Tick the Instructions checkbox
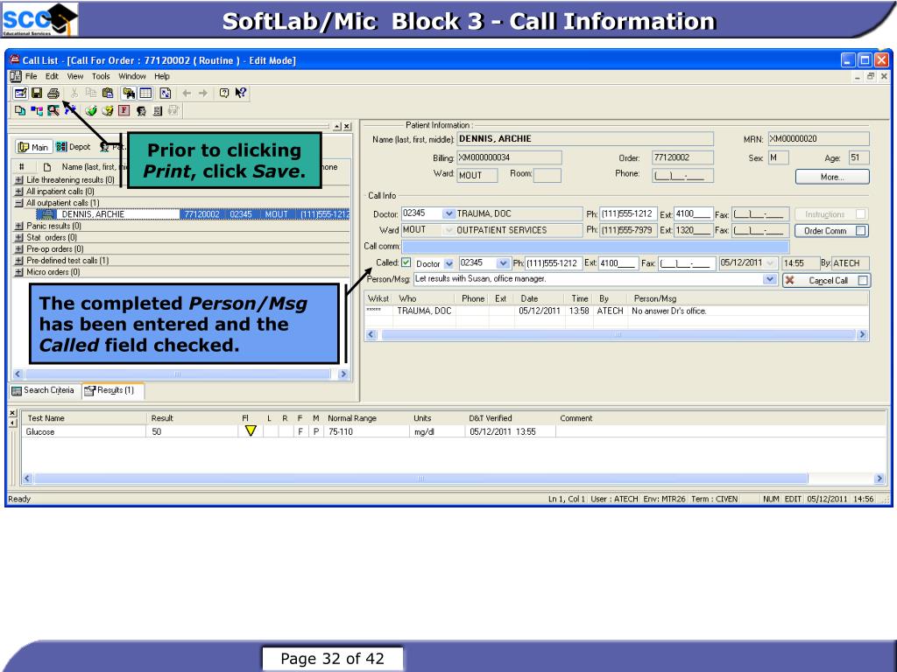This screenshot has height=672, width=897. [860, 213]
